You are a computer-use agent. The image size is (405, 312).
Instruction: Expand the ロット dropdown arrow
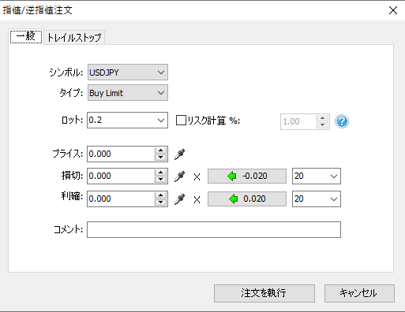(161, 121)
